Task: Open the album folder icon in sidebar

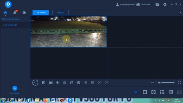Action: click(x=24, y=13)
